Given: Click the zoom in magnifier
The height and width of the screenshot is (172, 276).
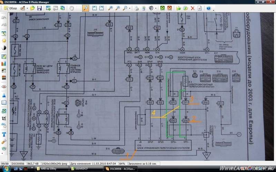Looking at the screenshot, I should [110, 8].
